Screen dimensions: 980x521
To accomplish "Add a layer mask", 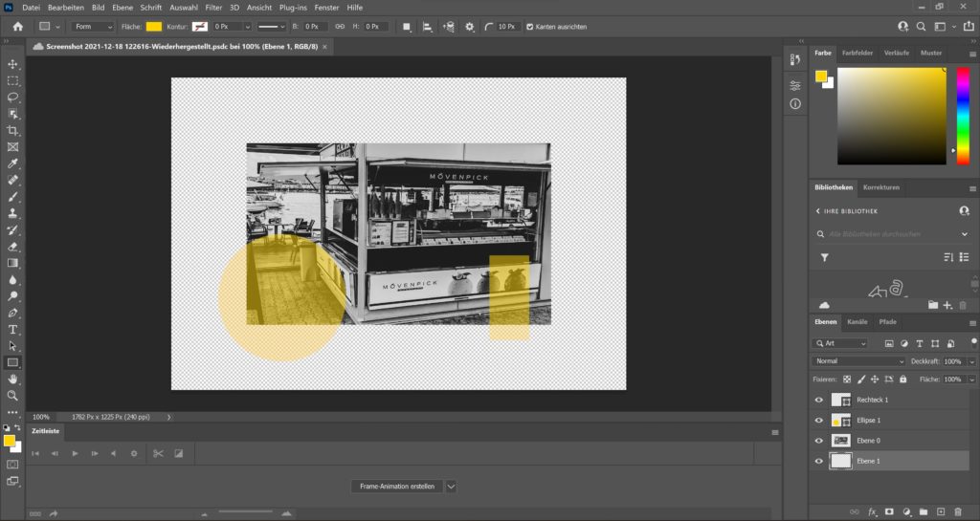I will tap(889, 511).
